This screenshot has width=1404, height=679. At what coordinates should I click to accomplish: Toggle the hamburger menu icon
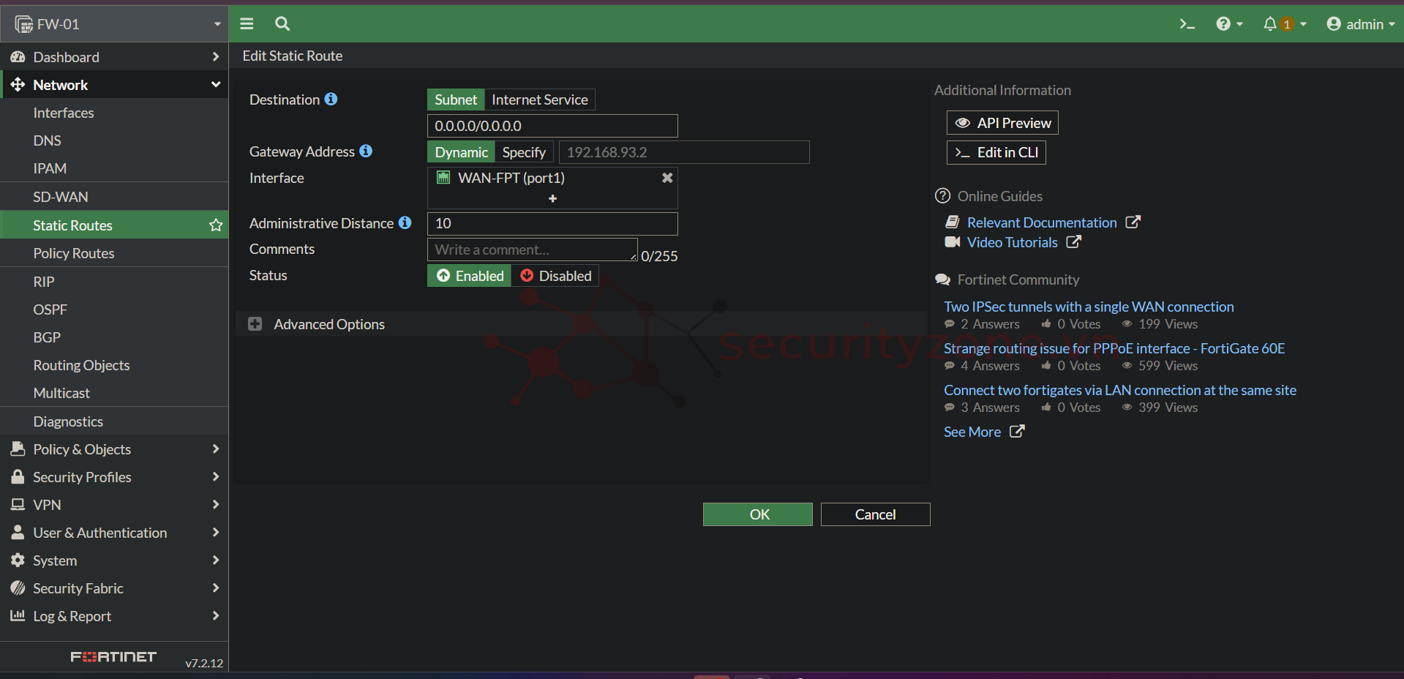point(247,24)
